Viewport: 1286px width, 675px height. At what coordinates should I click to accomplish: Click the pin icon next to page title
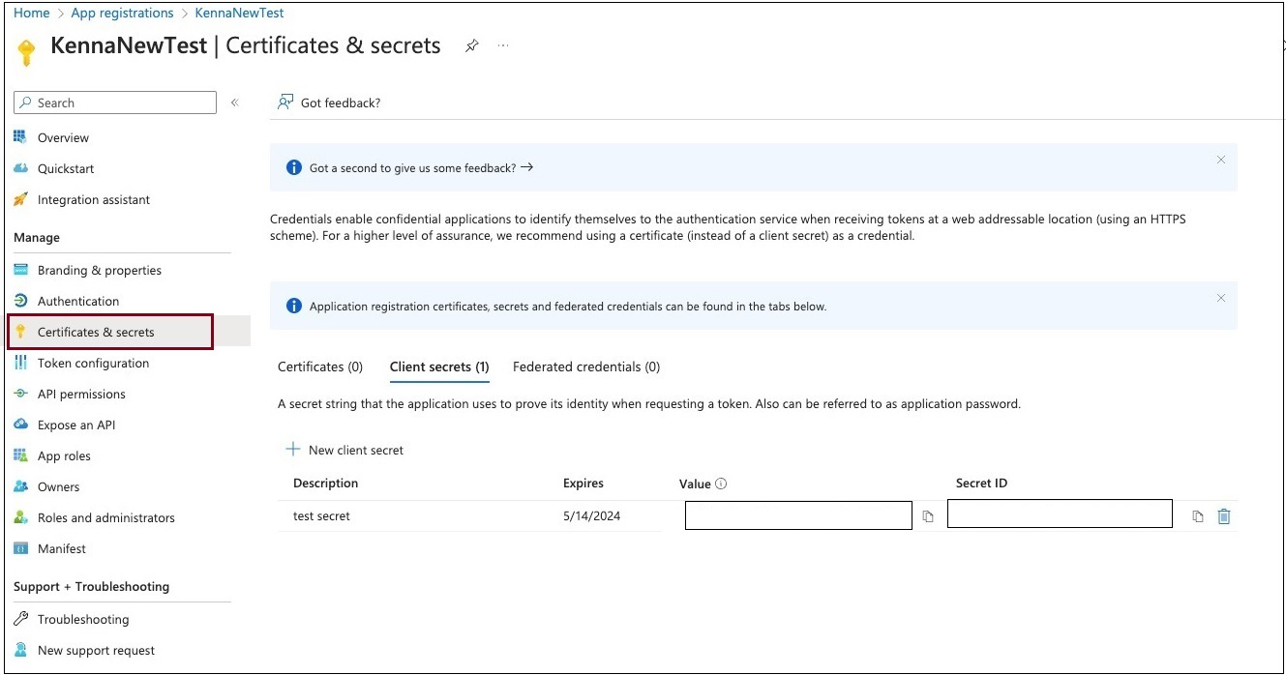(x=472, y=45)
